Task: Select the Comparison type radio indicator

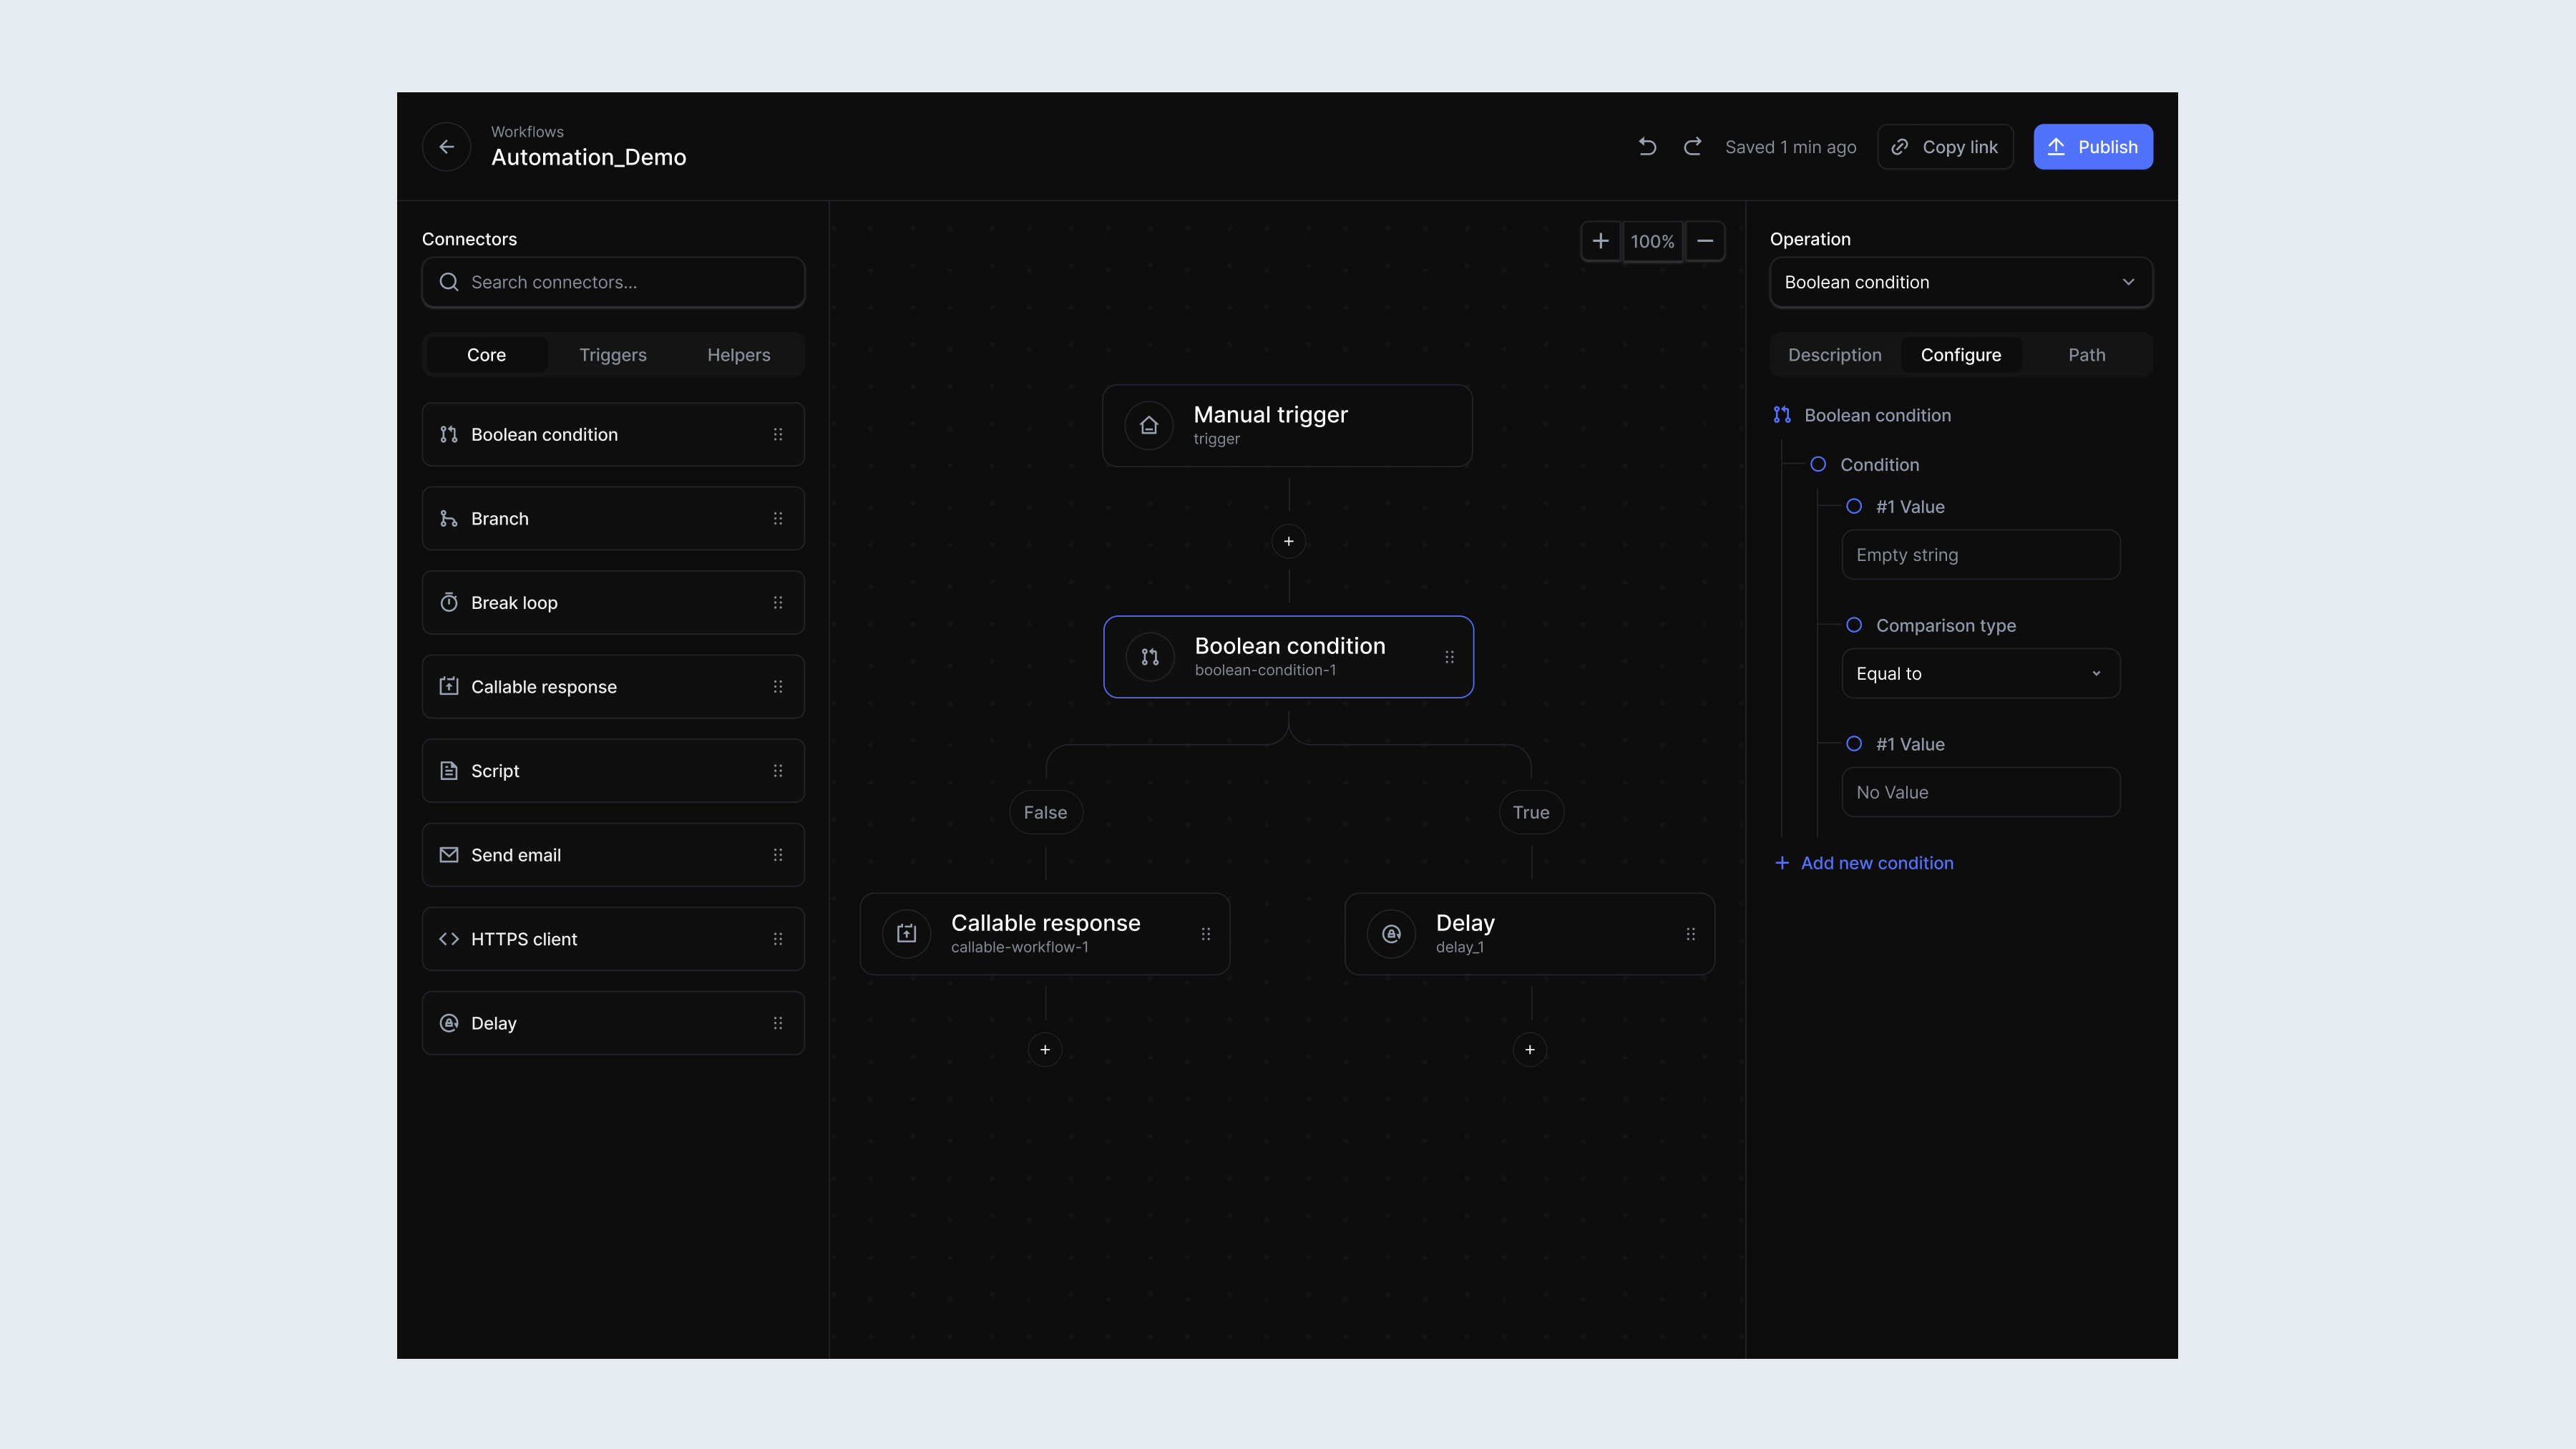Action: click(x=1855, y=625)
